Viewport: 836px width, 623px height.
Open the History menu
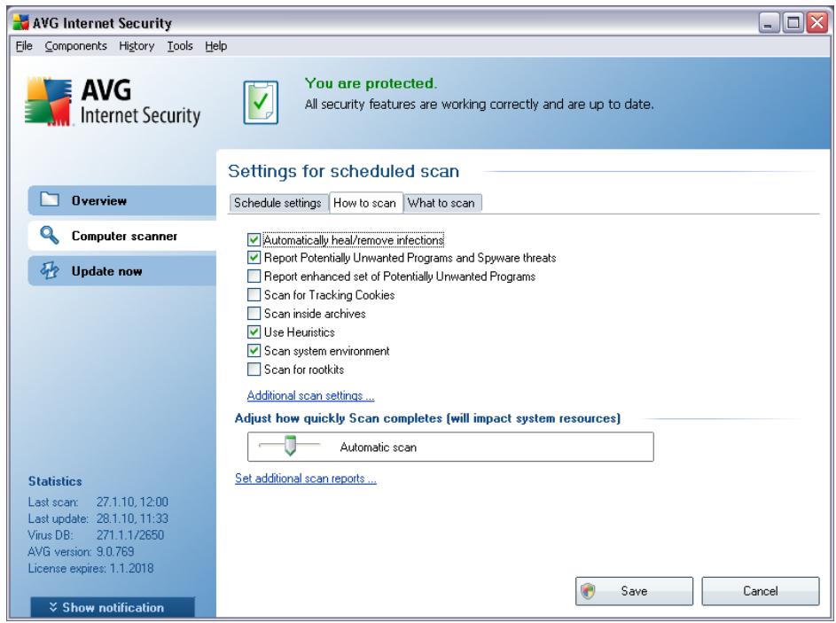click(137, 46)
